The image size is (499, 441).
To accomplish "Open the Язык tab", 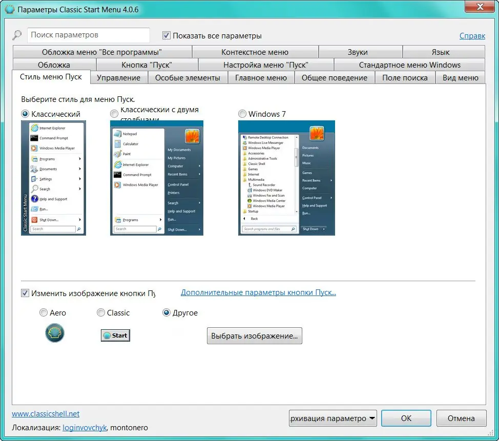I will coord(444,52).
